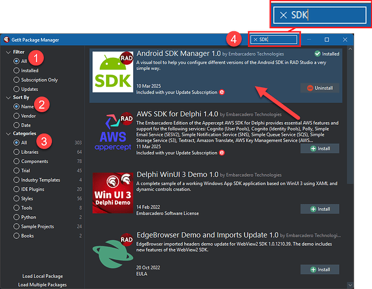
Task: Install EdgeBrowser Demo and Imports Update
Action: pyautogui.click(x=320, y=269)
